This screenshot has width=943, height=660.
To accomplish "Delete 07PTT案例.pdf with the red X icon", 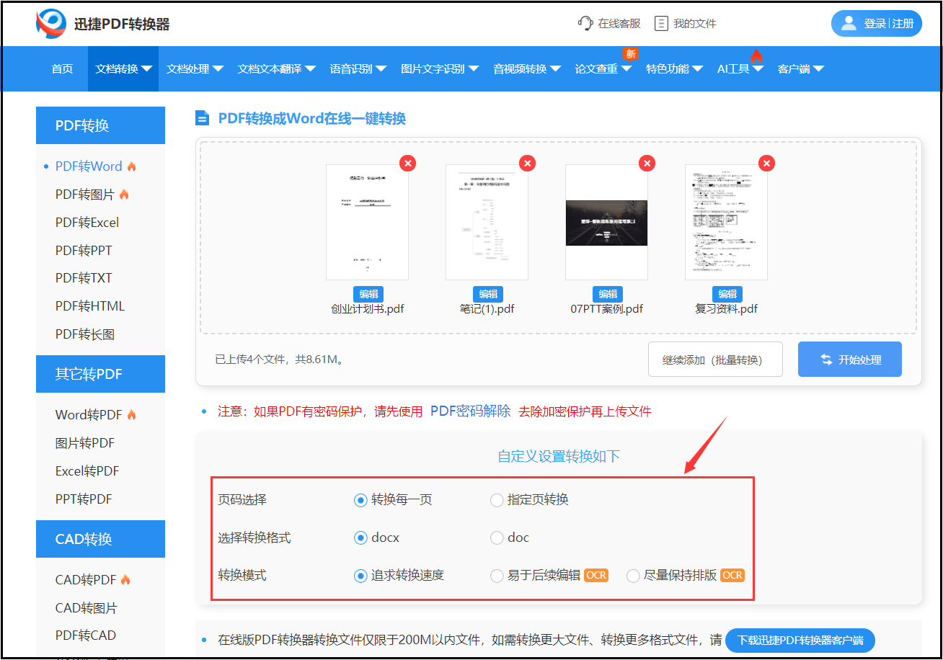I will click(x=647, y=163).
